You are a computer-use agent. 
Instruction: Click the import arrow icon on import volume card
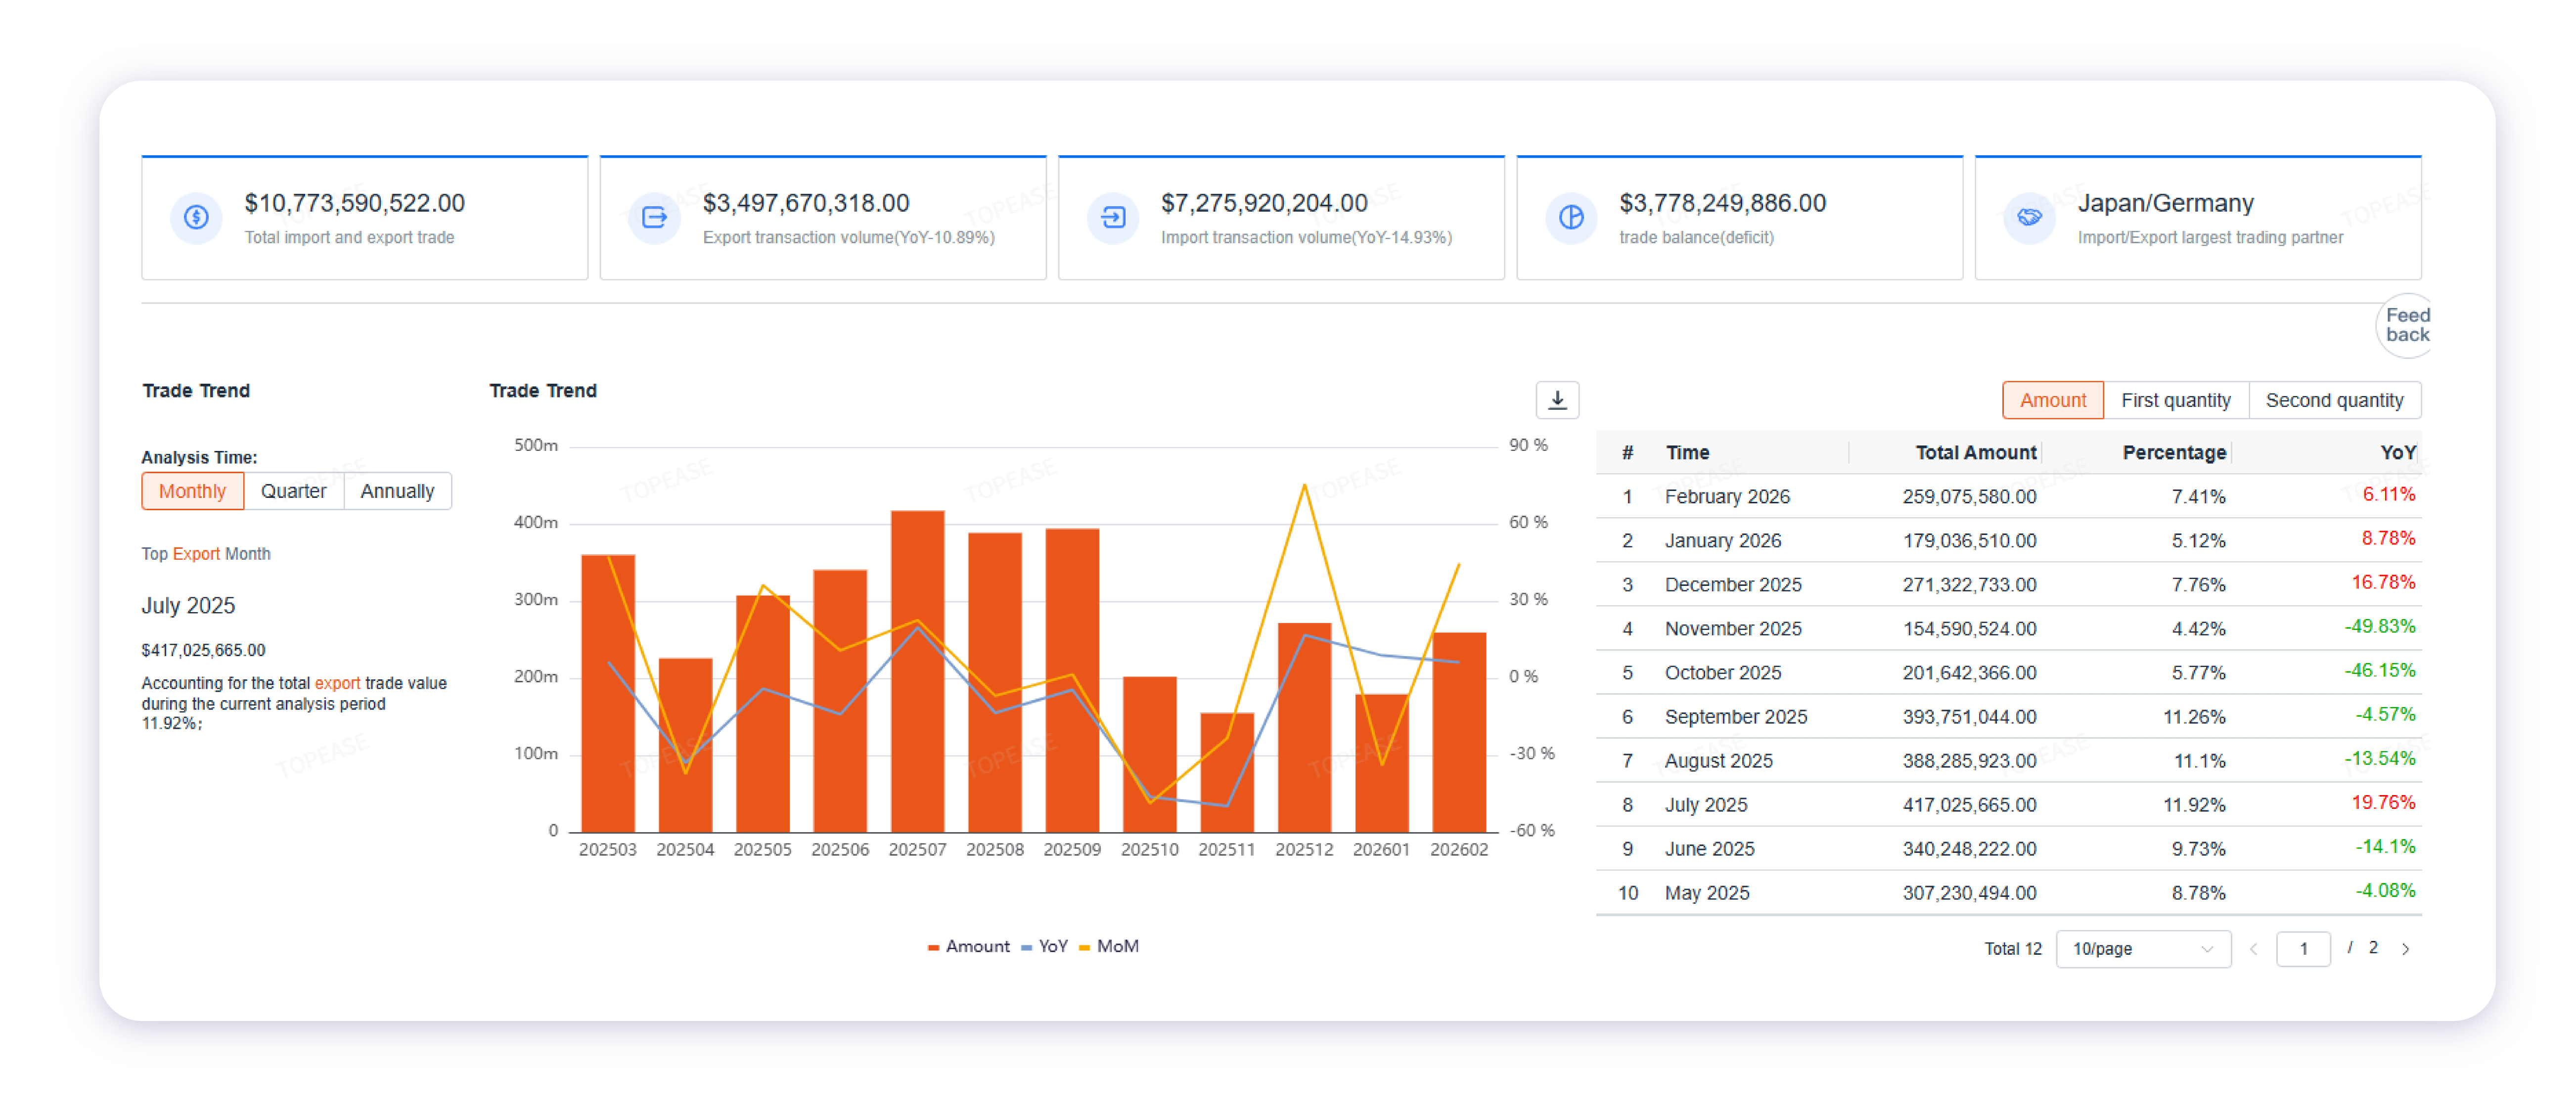coord(1112,217)
